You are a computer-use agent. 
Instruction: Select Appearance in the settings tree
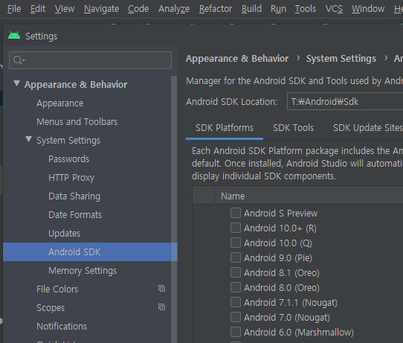[60, 103]
